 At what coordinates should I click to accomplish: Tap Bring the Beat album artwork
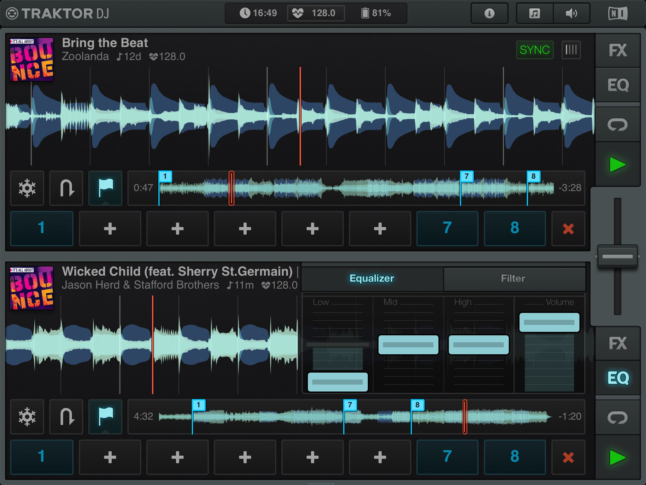(32, 59)
